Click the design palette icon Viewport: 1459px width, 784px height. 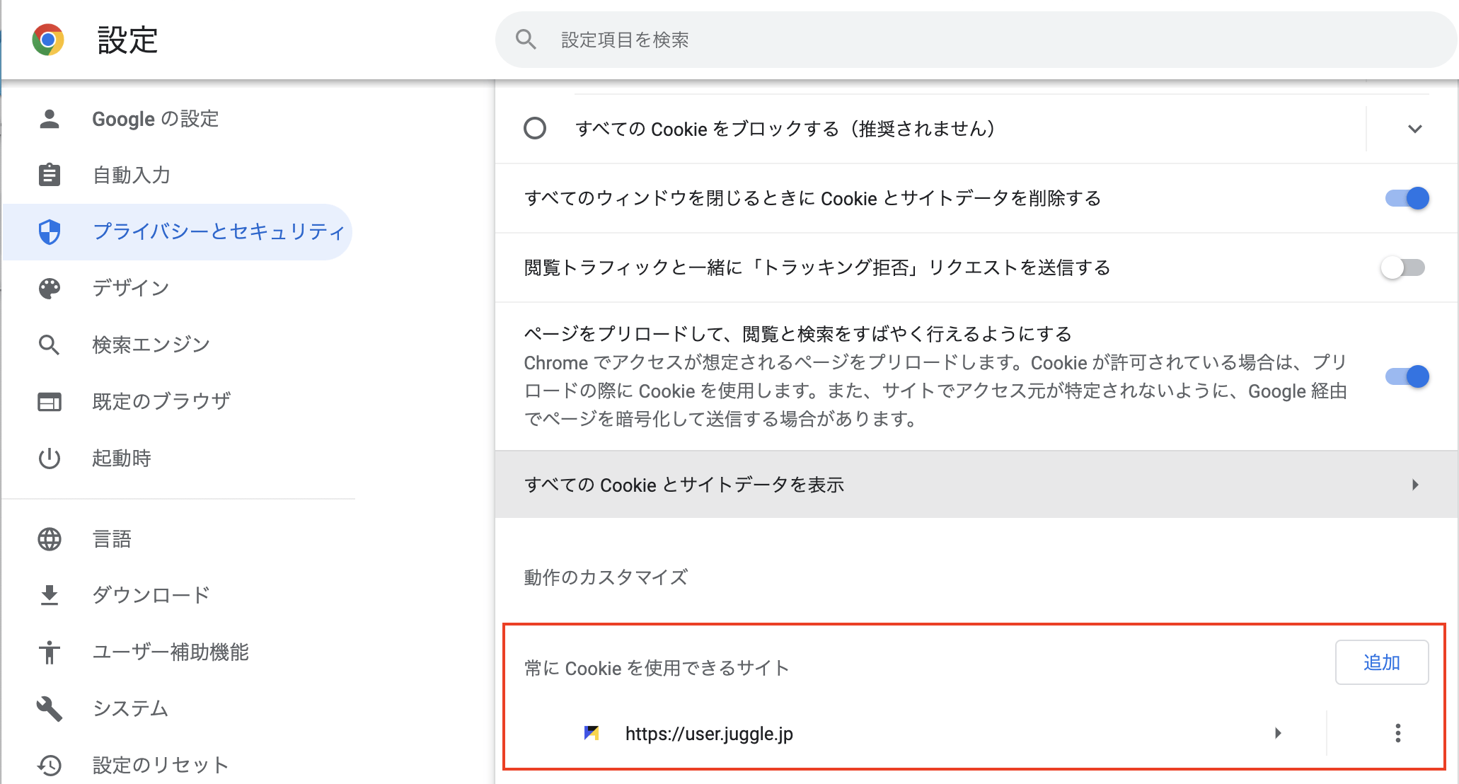pos(50,288)
